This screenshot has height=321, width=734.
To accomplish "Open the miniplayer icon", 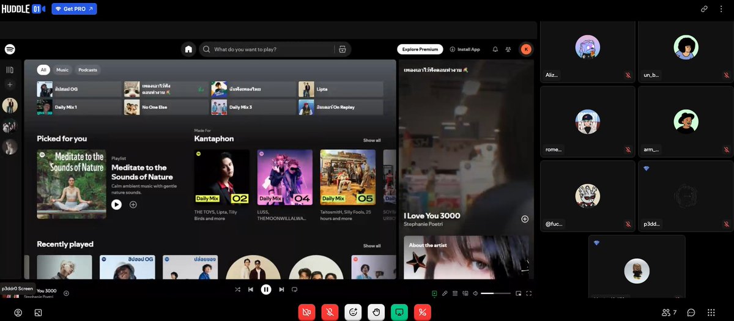I will pyautogui.click(x=519, y=293).
